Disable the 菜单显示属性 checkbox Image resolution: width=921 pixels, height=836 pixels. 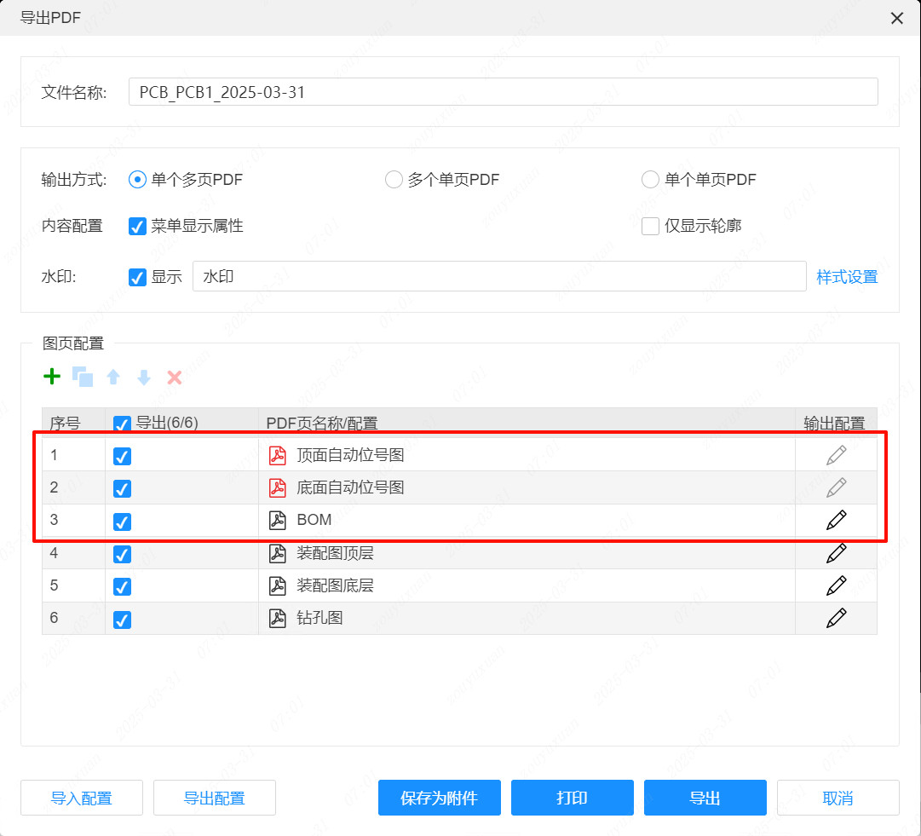pos(137,226)
